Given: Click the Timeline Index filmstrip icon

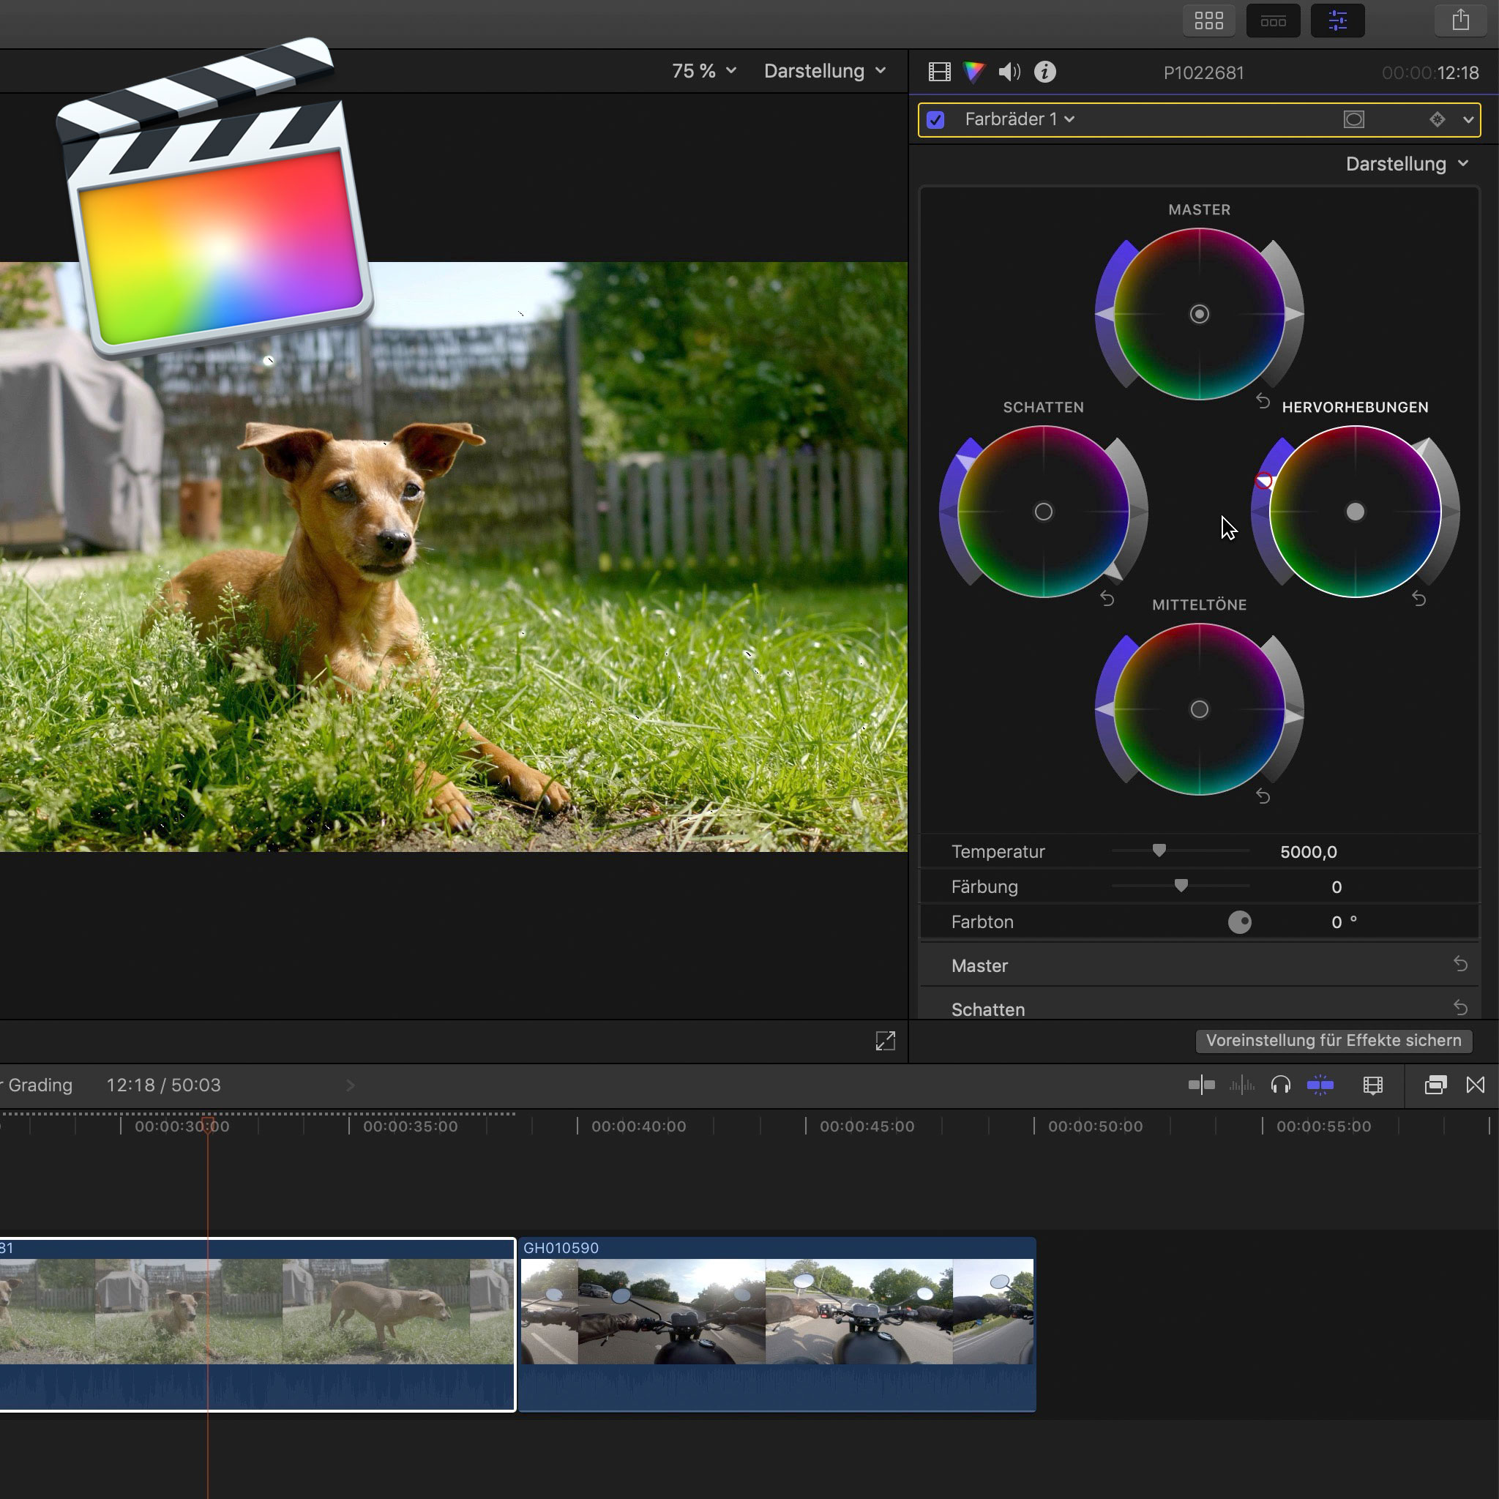Looking at the screenshot, I should click(1372, 1085).
